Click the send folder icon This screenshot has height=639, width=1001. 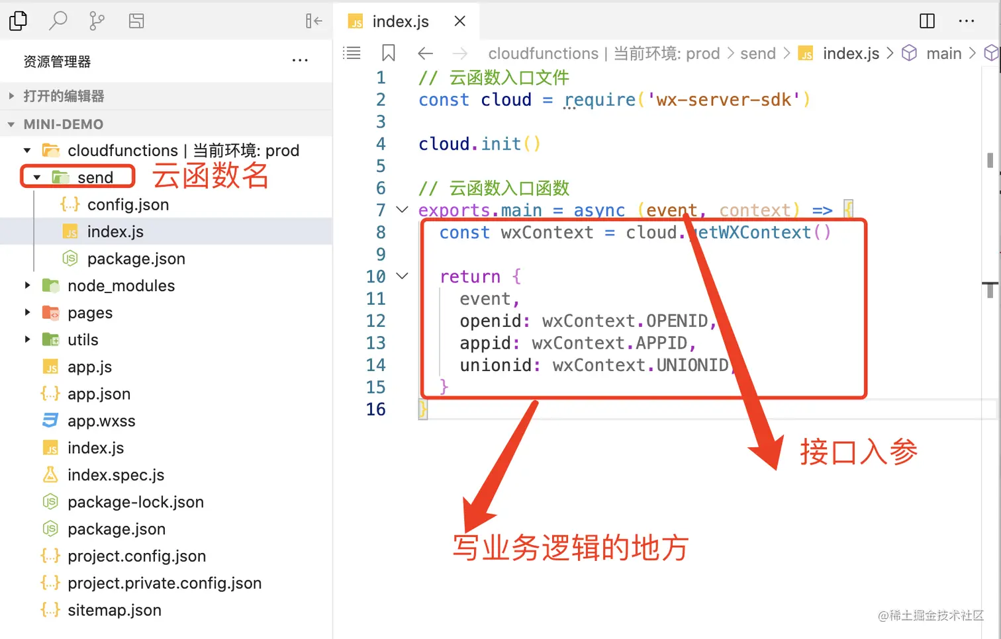tap(61, 177)
